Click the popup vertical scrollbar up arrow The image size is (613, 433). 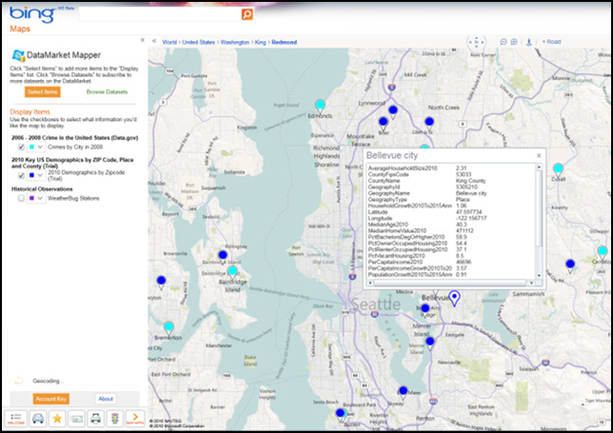tap(539, 167)
